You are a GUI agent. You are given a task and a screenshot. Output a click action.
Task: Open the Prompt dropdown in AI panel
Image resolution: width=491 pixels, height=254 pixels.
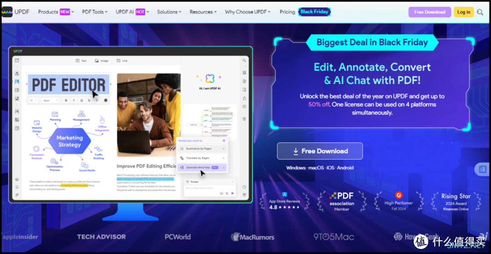point(210,181)
